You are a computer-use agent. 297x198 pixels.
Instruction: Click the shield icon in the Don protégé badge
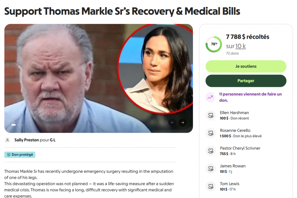(x=9, y=155)
